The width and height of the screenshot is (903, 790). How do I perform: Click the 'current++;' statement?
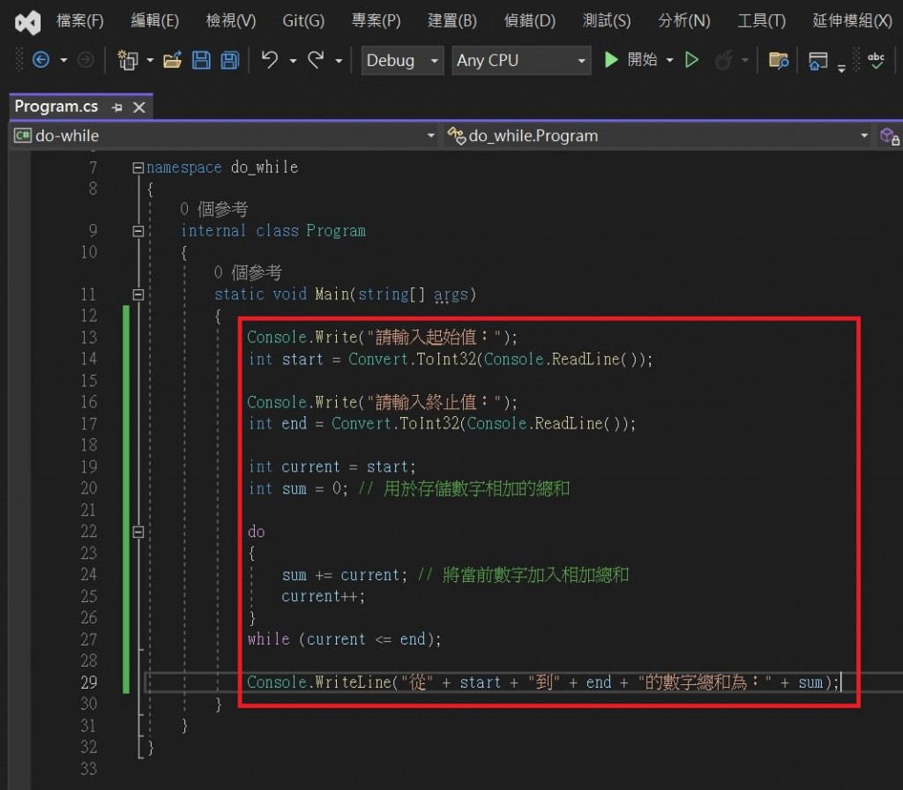[323, 596]
